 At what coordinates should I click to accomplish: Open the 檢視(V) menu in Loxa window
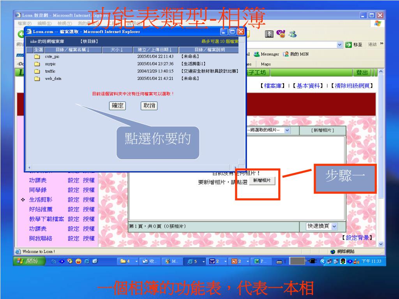(65, 23)
